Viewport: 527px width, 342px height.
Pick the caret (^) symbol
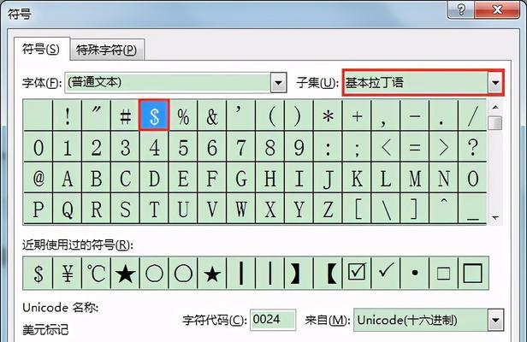(x=443, y=209)
